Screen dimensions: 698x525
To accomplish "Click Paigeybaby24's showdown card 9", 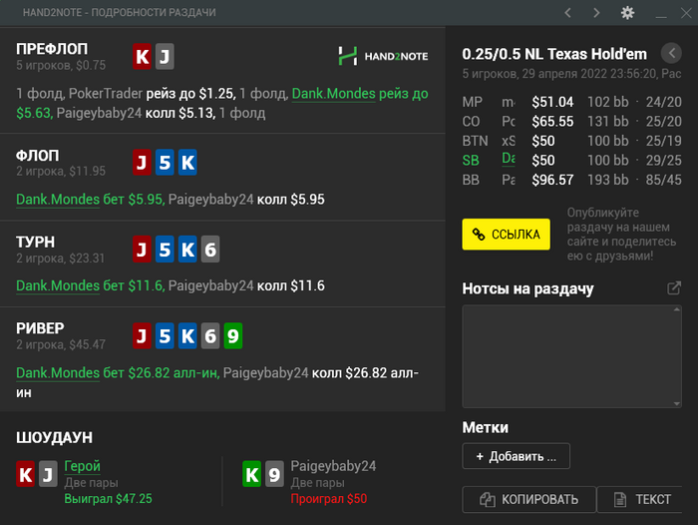I will [274, 474].
